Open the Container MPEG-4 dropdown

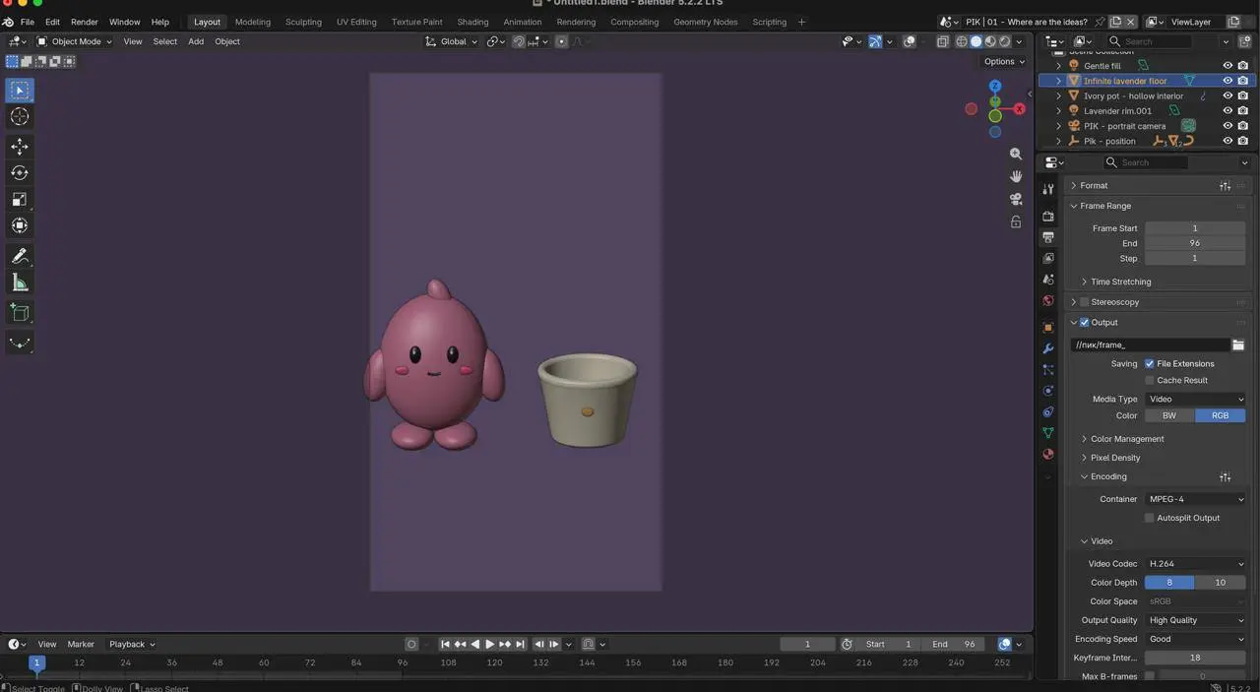tap(1196, 500)
